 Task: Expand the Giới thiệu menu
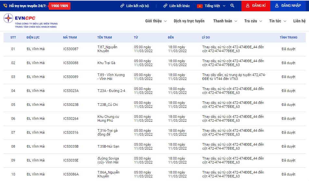click(x=156, y=21)
